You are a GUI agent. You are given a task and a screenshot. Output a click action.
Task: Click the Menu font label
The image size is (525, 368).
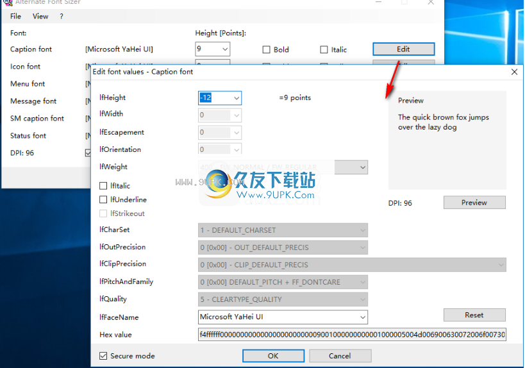28,84
